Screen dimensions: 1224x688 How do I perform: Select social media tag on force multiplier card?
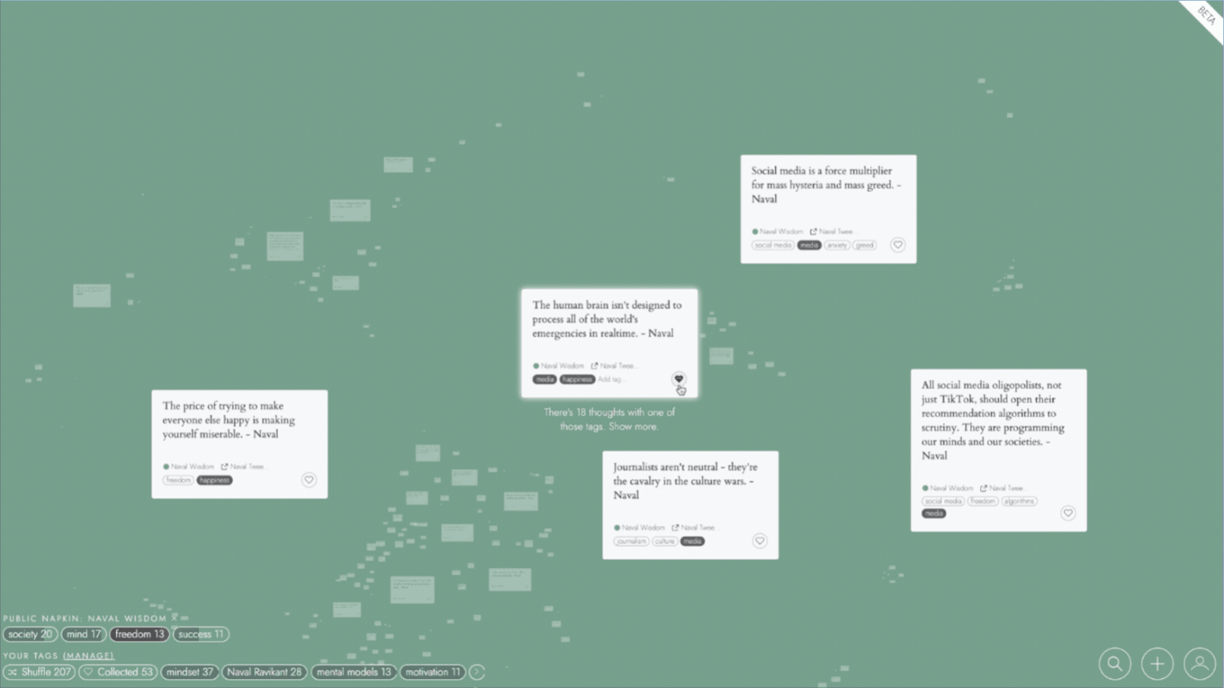[x=773, y=245]
